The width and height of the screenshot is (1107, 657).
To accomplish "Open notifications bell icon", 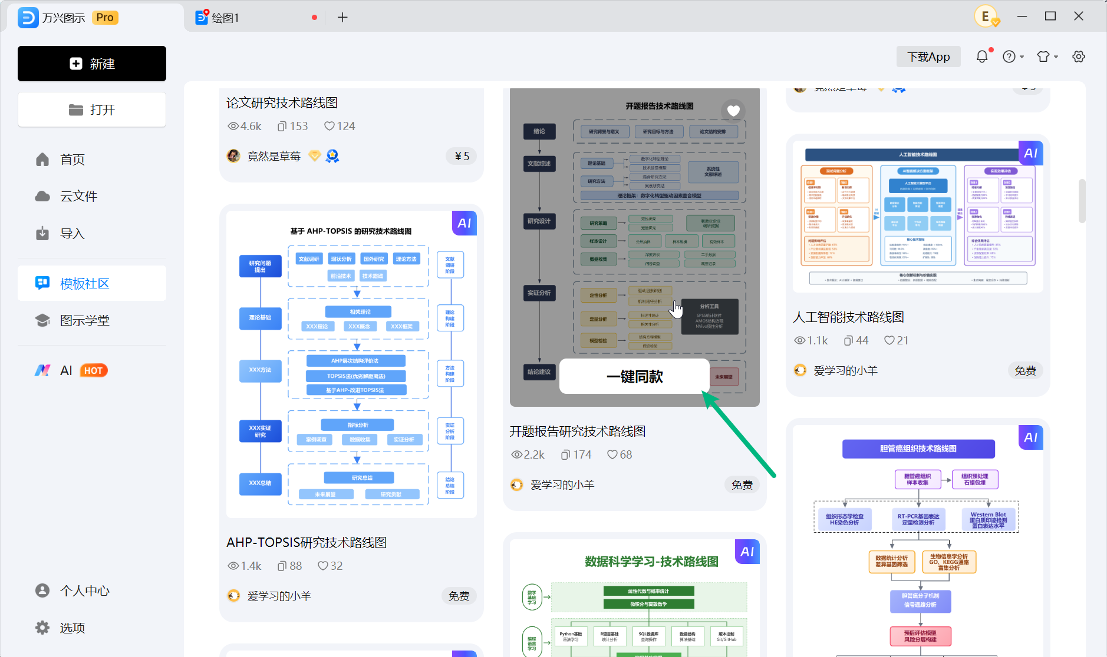I will [x=982, y=57].
